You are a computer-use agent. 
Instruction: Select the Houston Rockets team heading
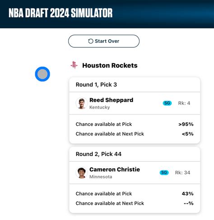[x=110, y=65]
